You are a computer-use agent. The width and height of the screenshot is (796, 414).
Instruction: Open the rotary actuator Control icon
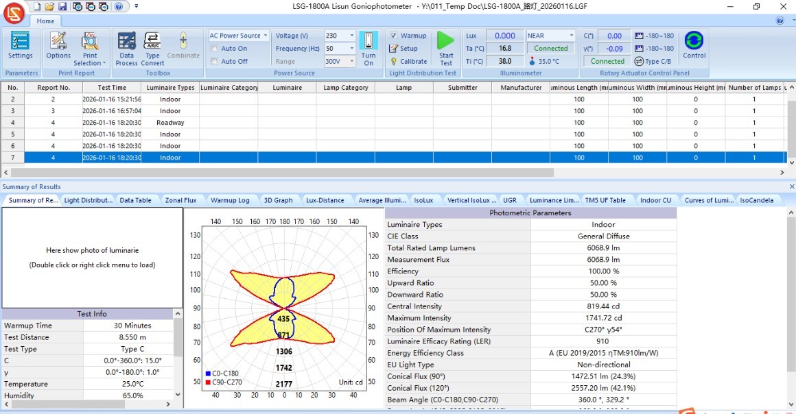point(694,40)
